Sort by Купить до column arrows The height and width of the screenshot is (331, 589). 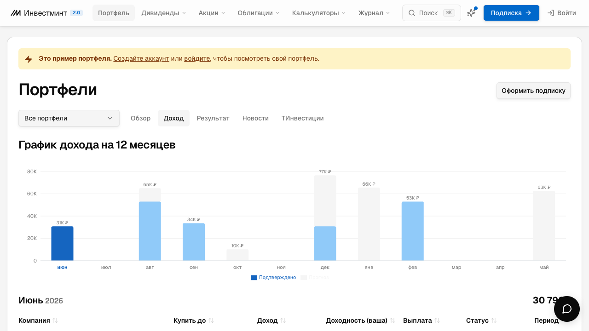pyautogui.click(x=211, y=320)
